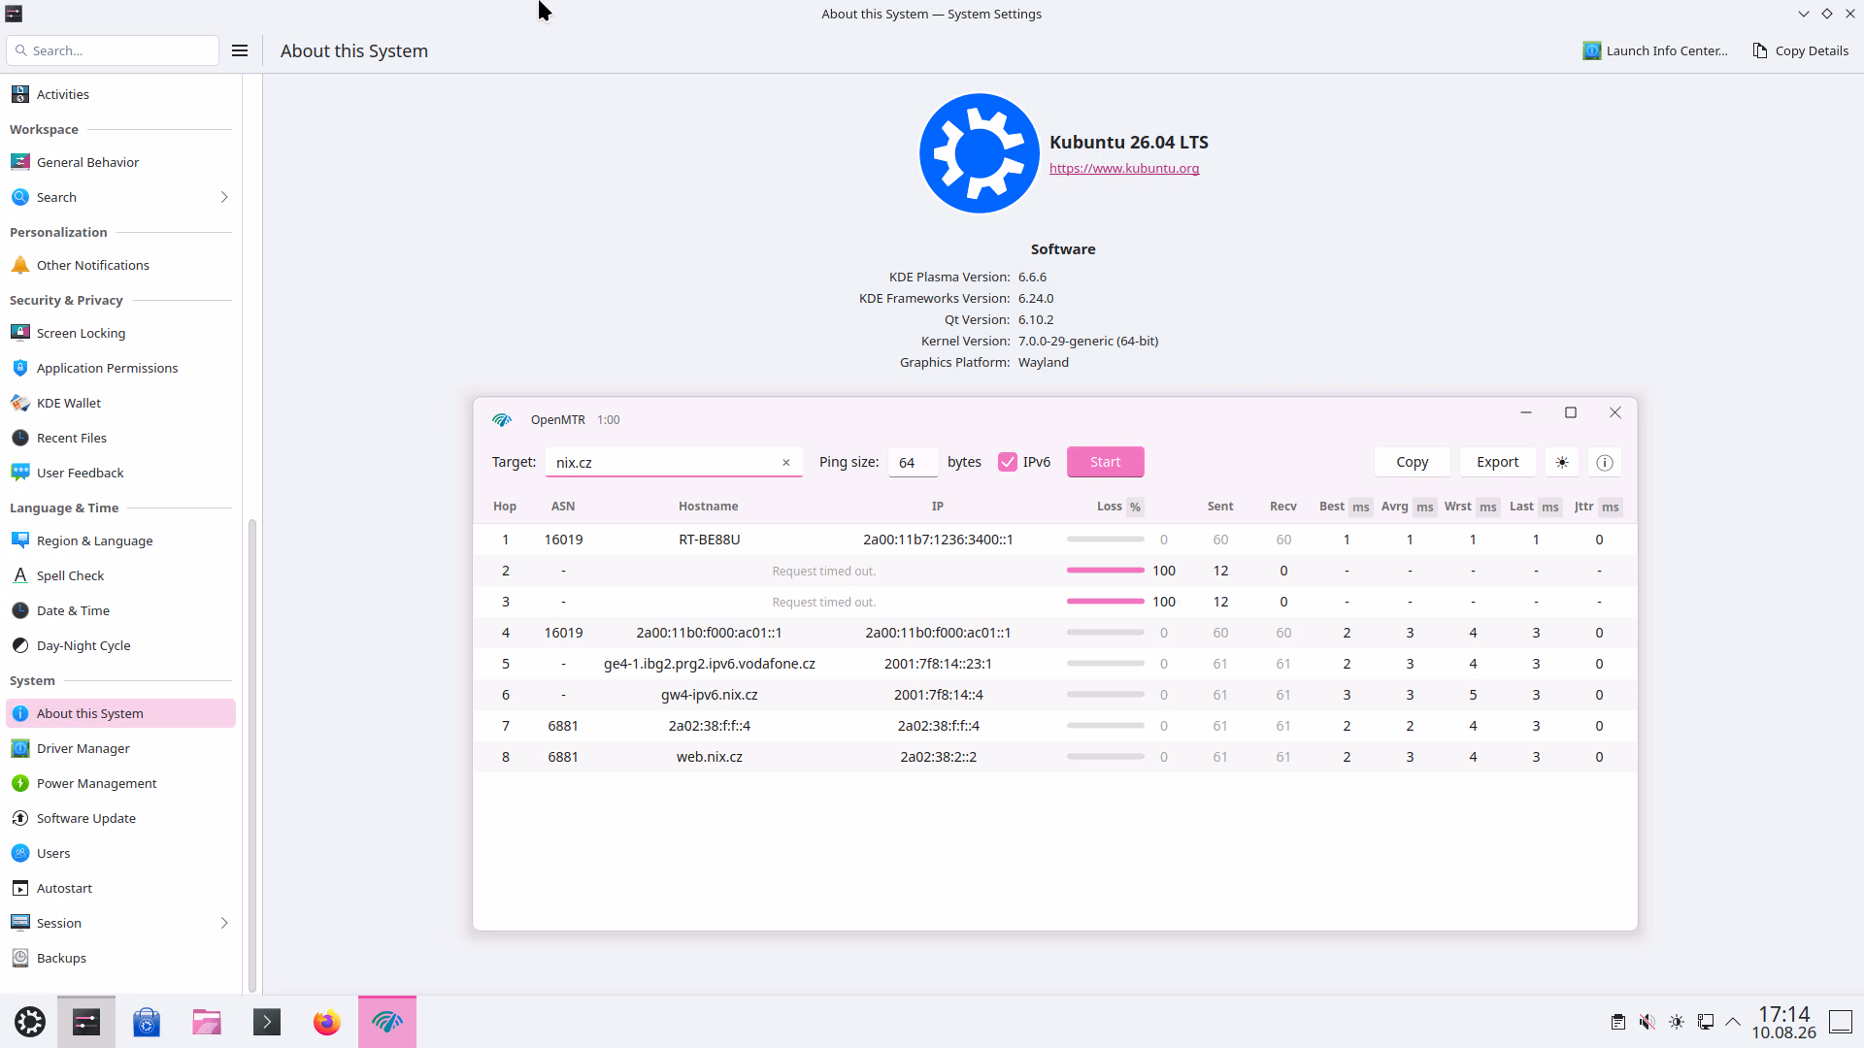Click the Ping size input field

coord(913,462)
